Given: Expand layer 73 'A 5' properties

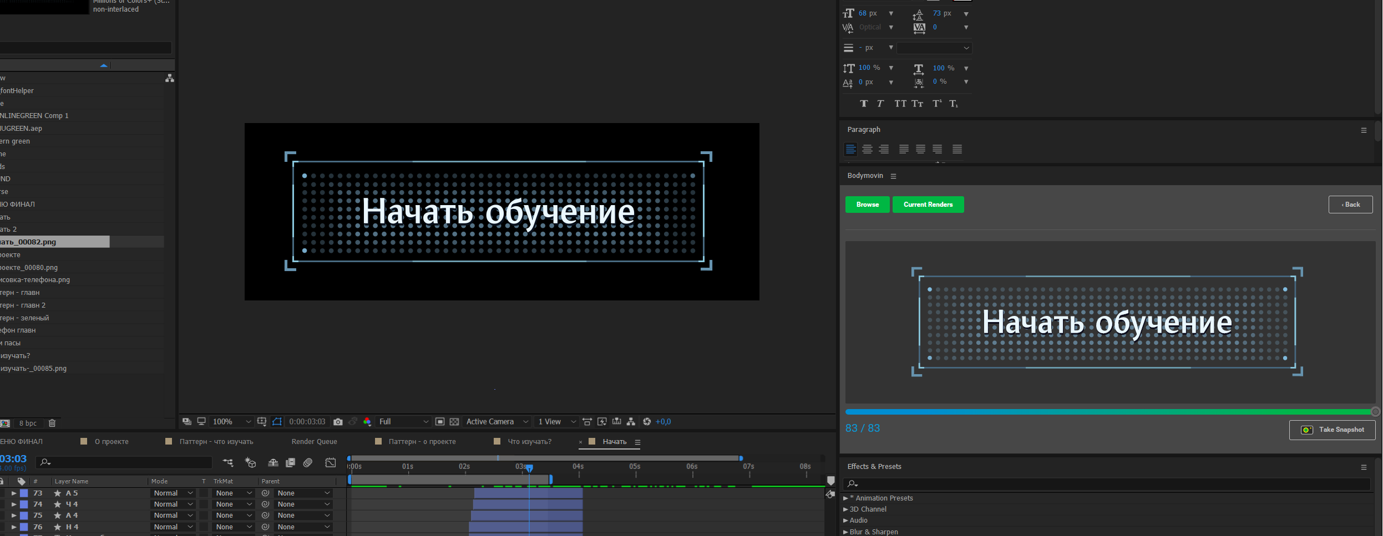Looking at the screenshot, I should 14,493.
